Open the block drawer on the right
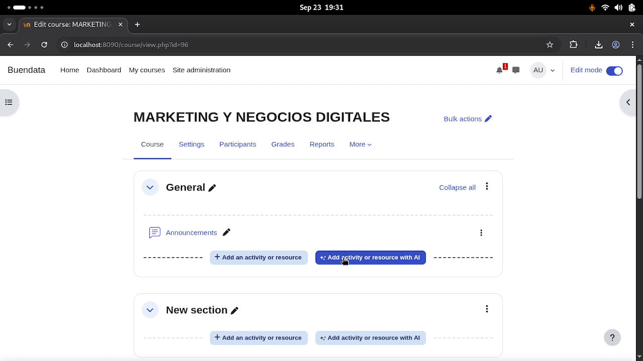The image size is (643, 361). [x=628, y=102]
